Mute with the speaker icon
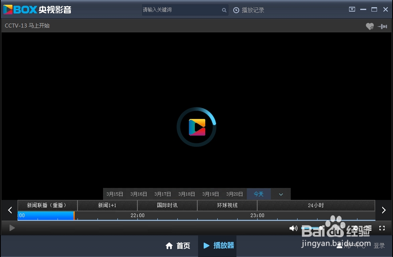The image size is (393, 257). pyautogui.click(x=293, y=228)
